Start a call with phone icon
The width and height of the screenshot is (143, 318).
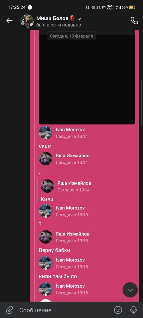coord(134,21)
